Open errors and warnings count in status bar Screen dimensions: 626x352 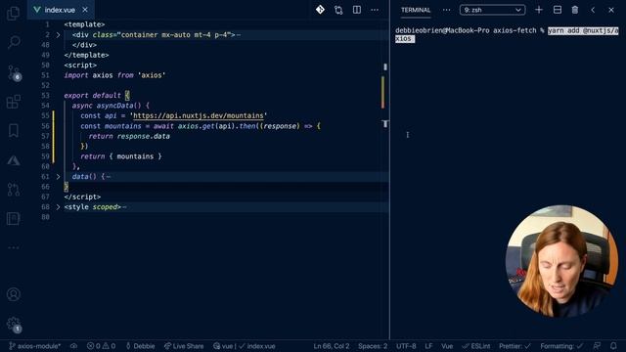[x=101, y=346]
